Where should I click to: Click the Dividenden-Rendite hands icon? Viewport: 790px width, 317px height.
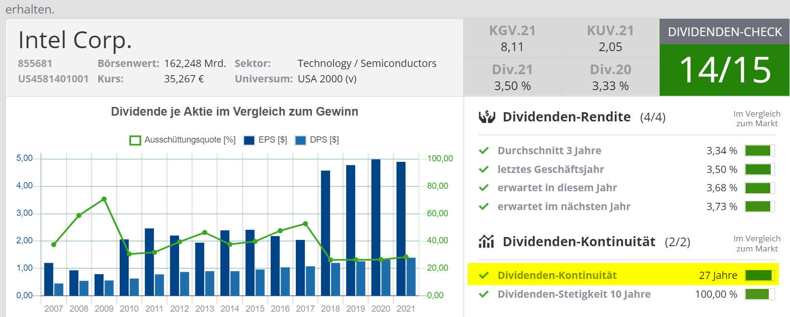486,117
